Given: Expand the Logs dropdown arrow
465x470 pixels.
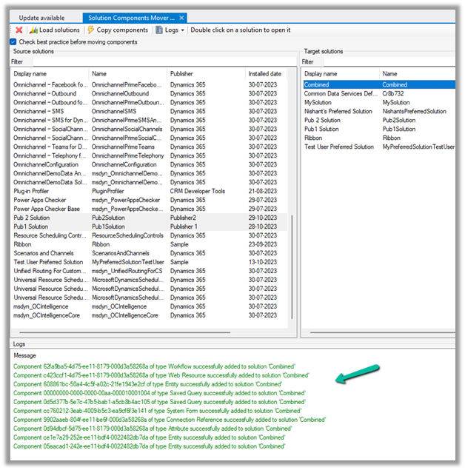Looking at the screenshot, I should [x=182, y=30].
